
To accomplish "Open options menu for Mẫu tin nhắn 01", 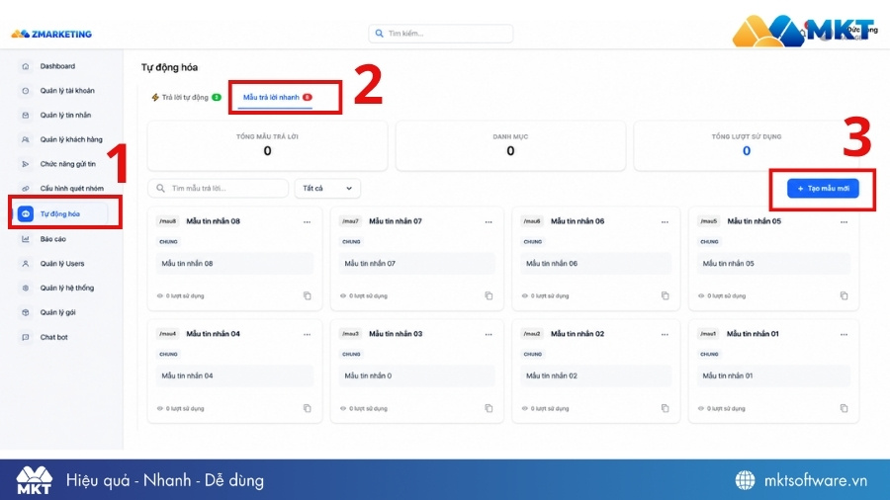I will (x=845, y=334).
